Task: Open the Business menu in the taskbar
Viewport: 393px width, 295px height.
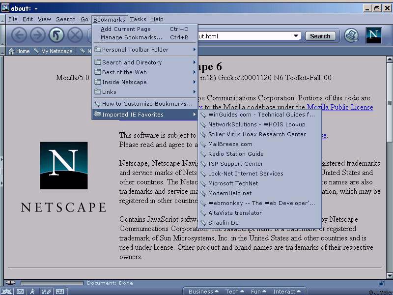Action: (203, 292)
